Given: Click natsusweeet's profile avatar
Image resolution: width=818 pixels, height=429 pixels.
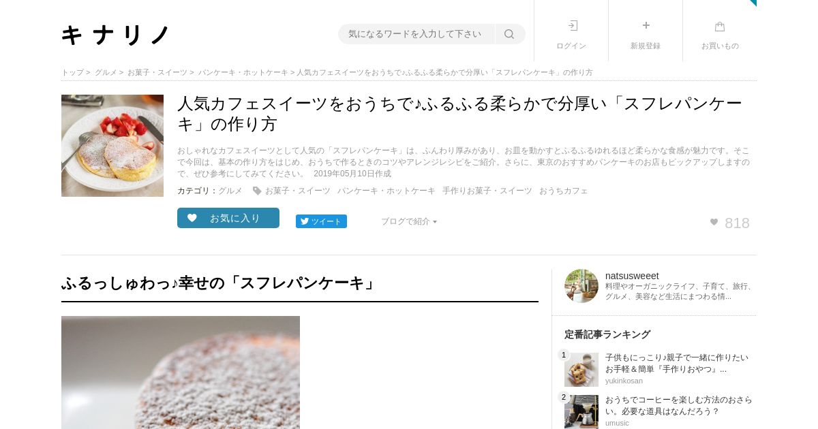Looking at the screenshot, I should tap(581, 286).
